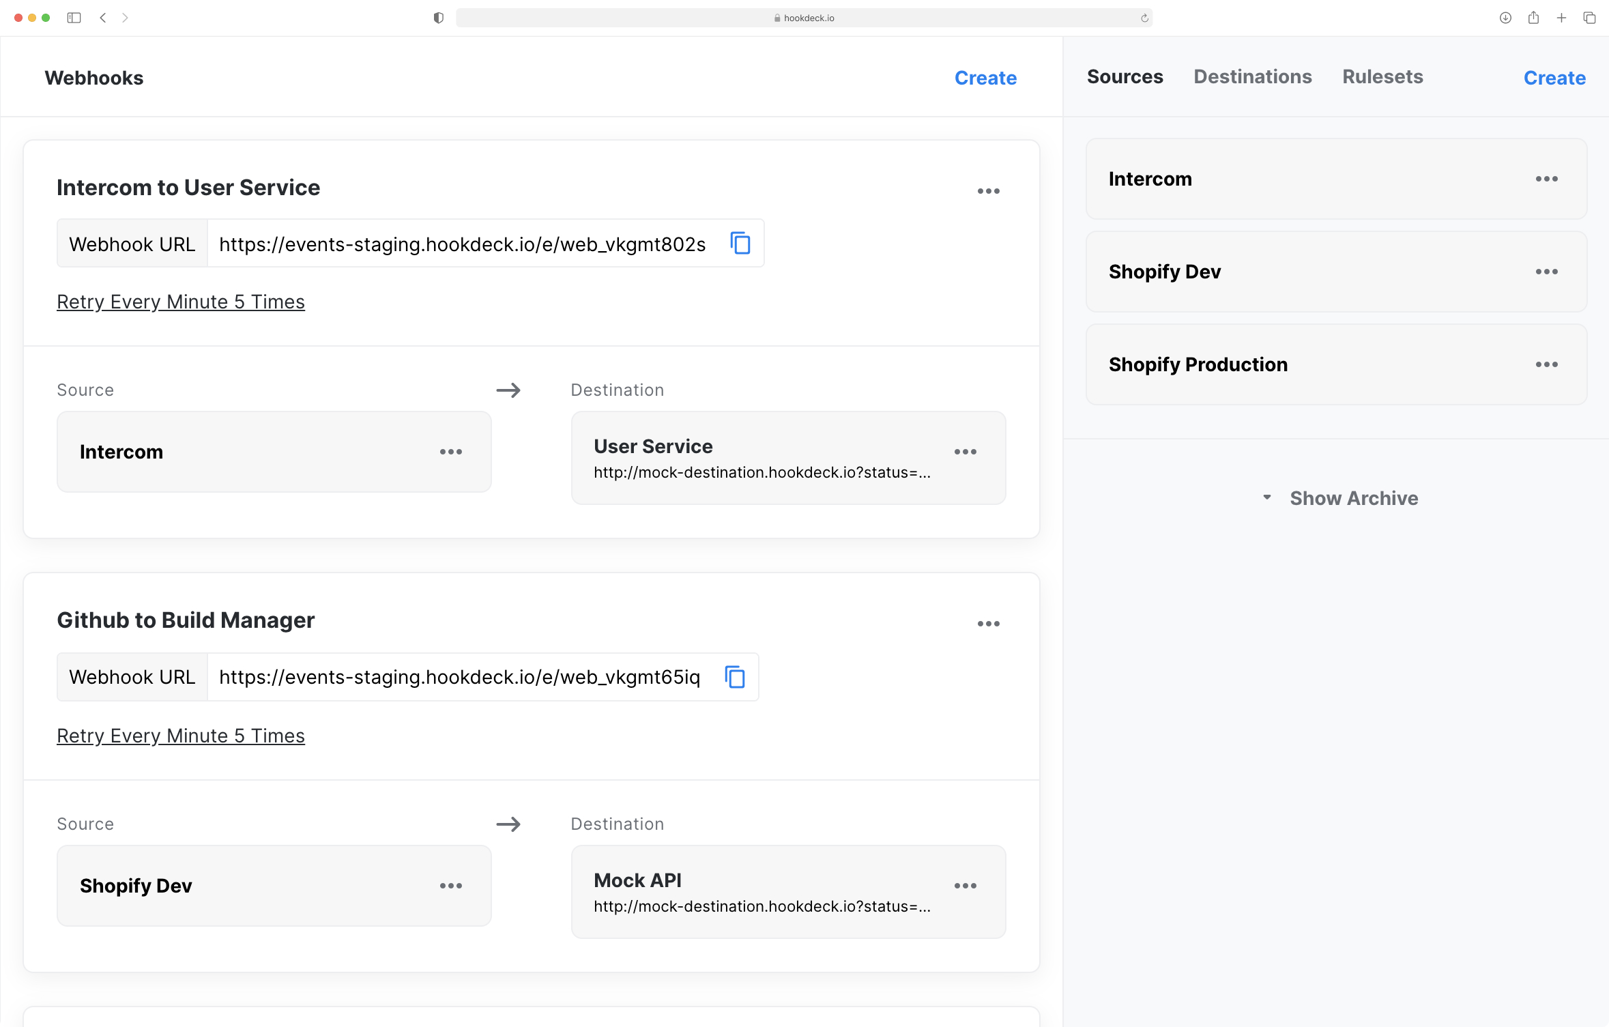Screen dimensions: 1609x1027
Task: Open more menu on Shopify Dev source card in webhook
Action: click(451, 886)
